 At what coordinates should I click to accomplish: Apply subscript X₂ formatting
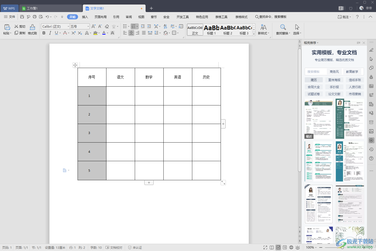point(80,33)
